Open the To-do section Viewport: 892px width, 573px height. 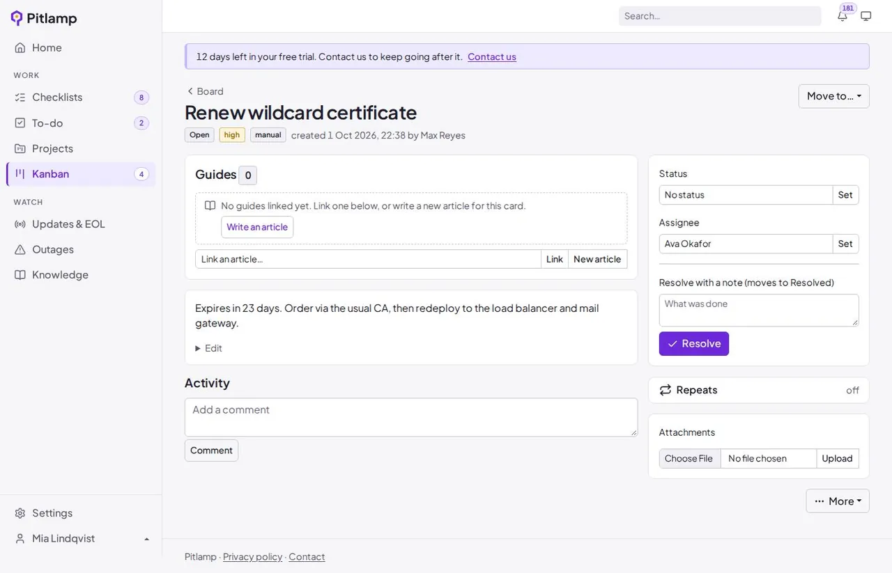point(81,123)
